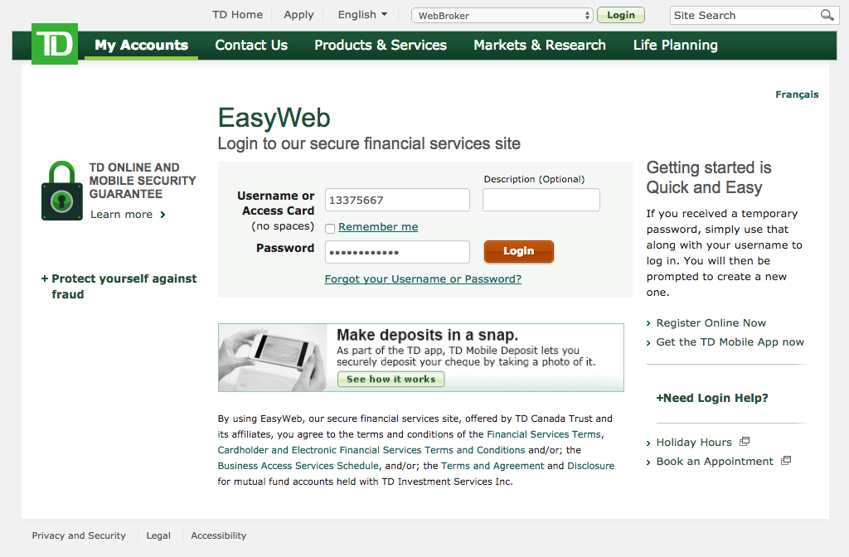Click the 'Make deposits in a snap.' headline
Viewport: 849px width, 557px height.
(427, 335)
